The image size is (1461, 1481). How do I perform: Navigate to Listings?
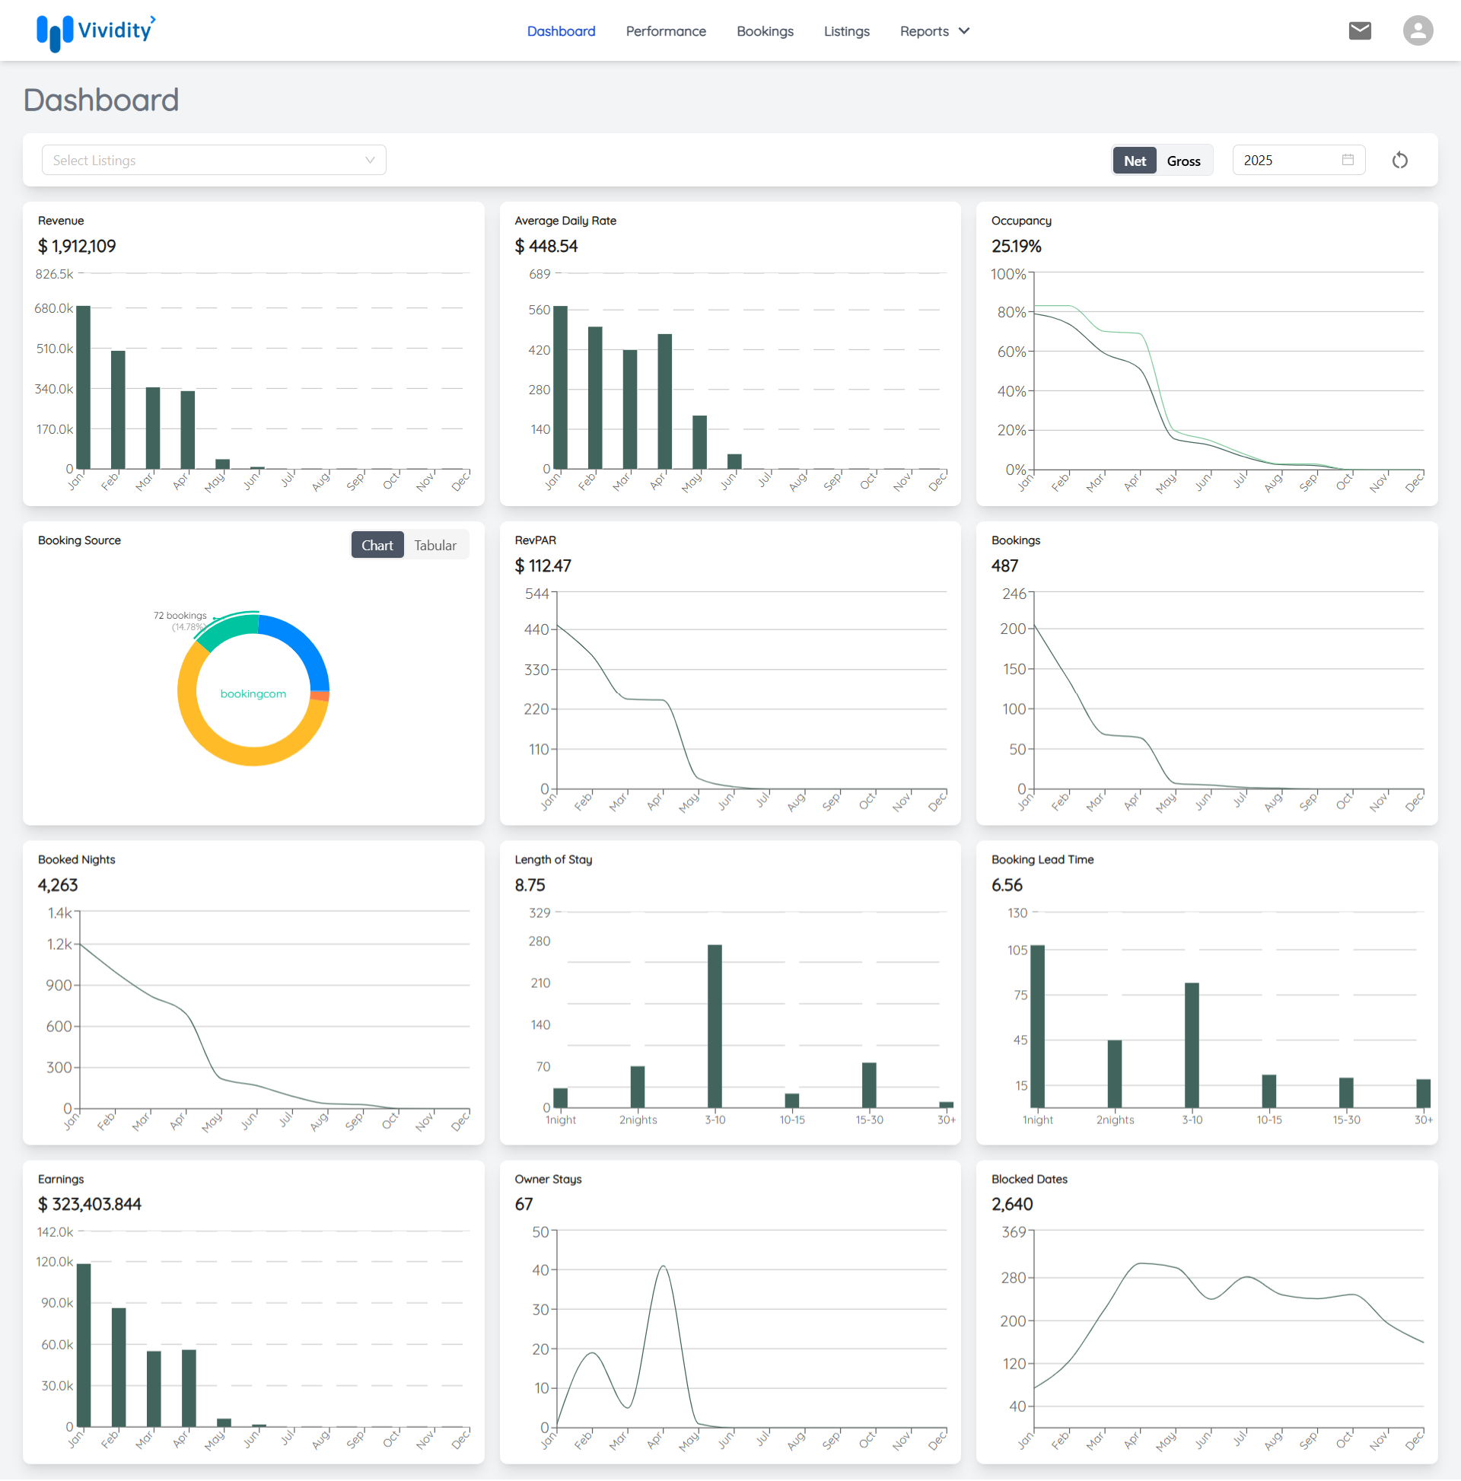[846, 31]
